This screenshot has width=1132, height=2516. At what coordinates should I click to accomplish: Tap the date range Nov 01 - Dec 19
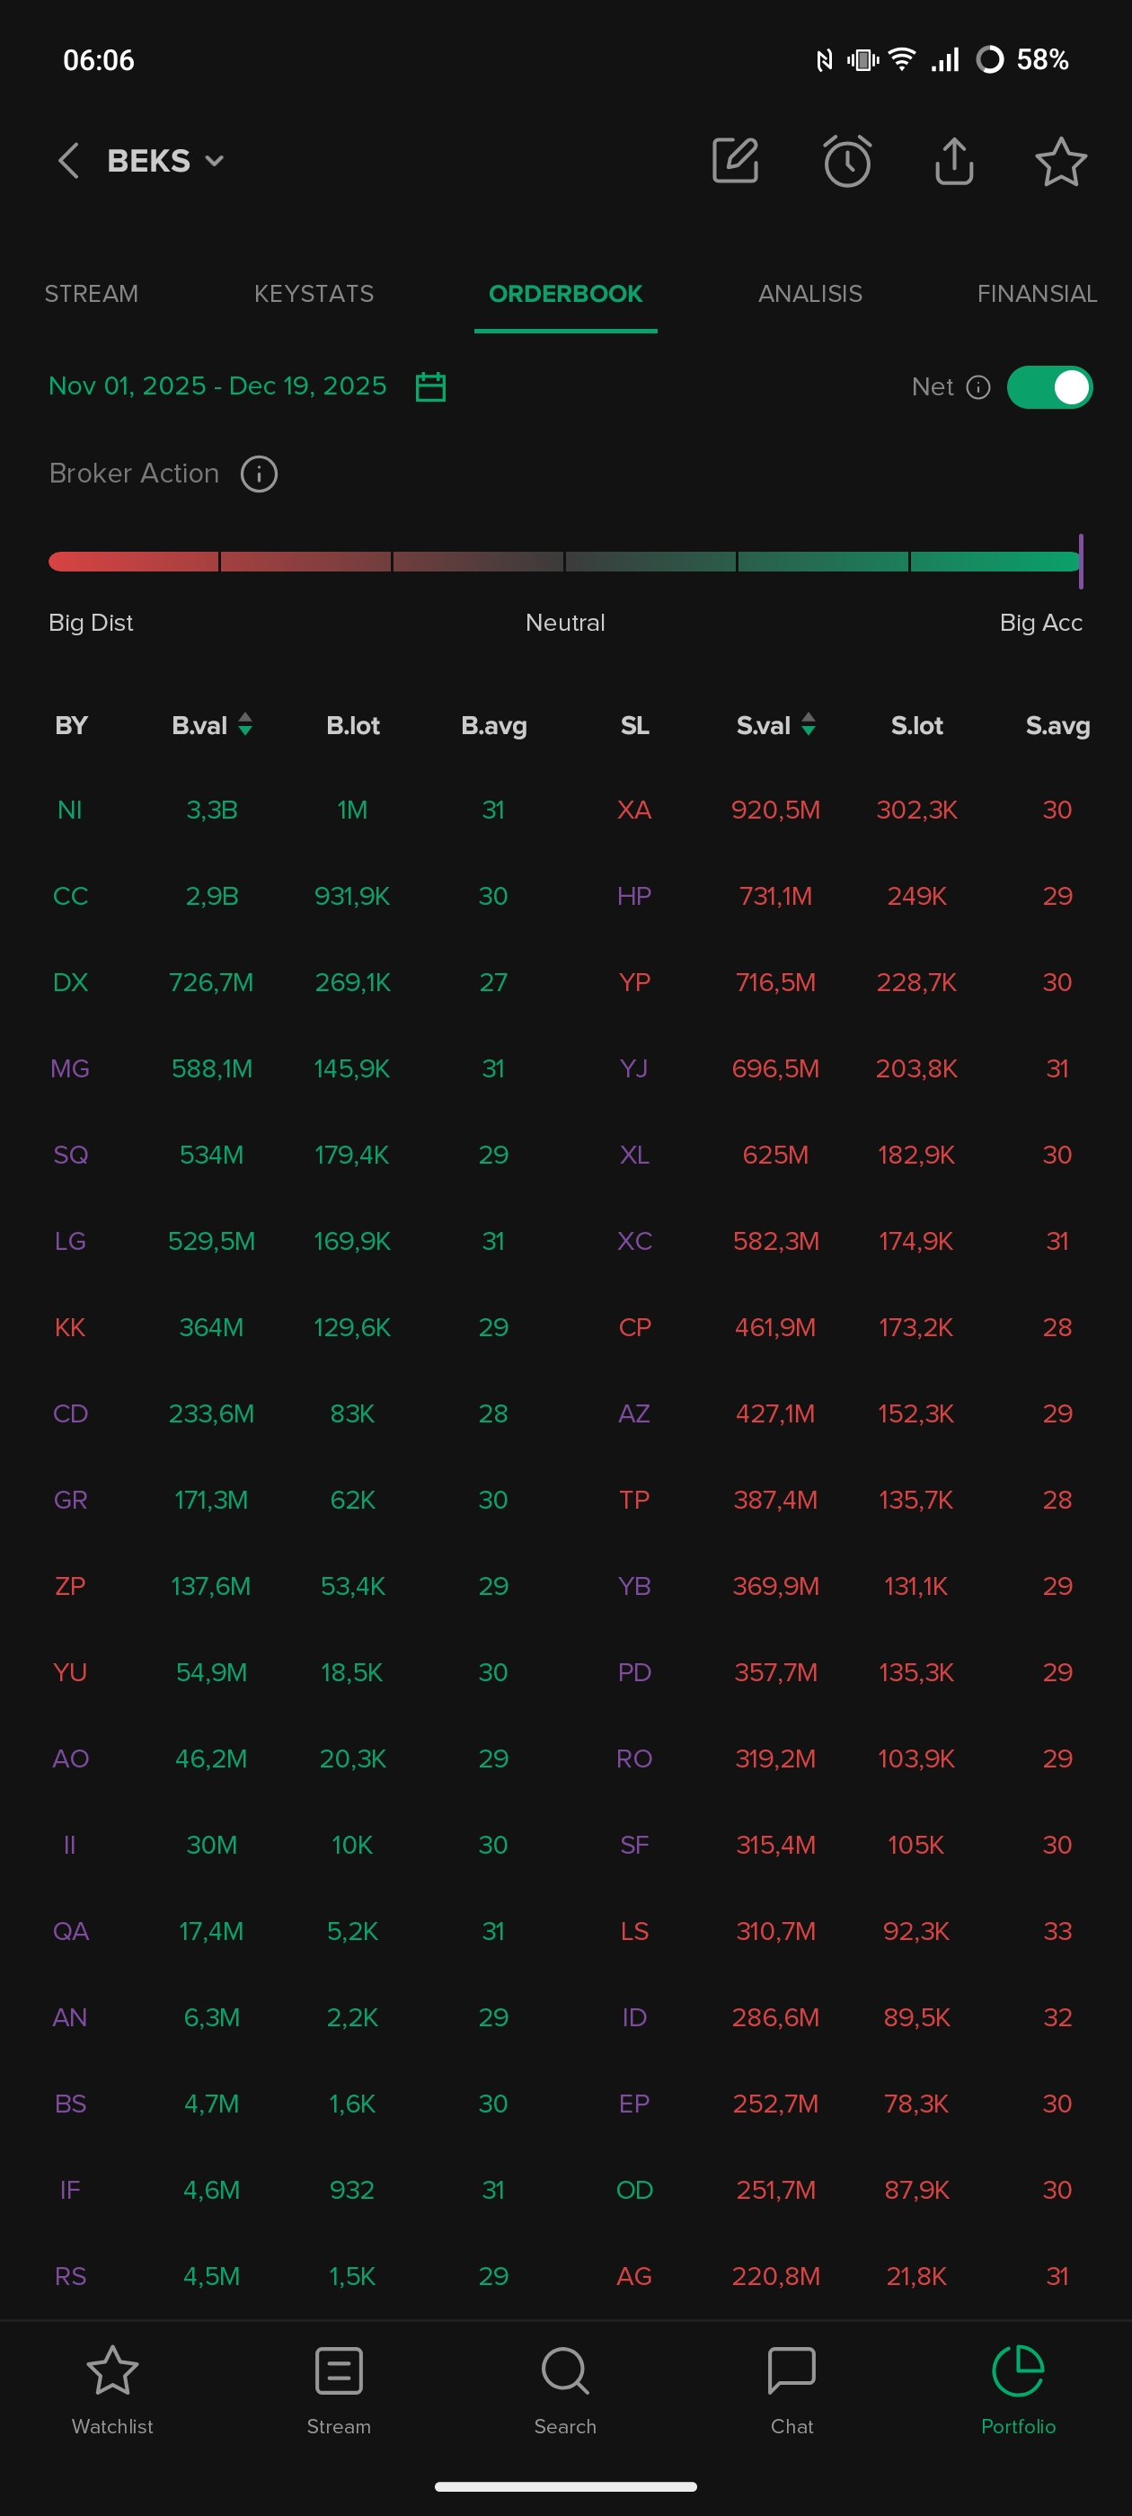click(217, 386)
